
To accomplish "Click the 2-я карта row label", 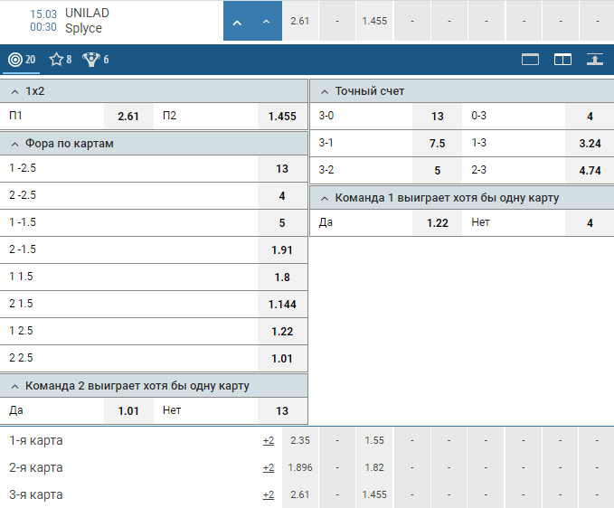I will click(x=35, y=467).
